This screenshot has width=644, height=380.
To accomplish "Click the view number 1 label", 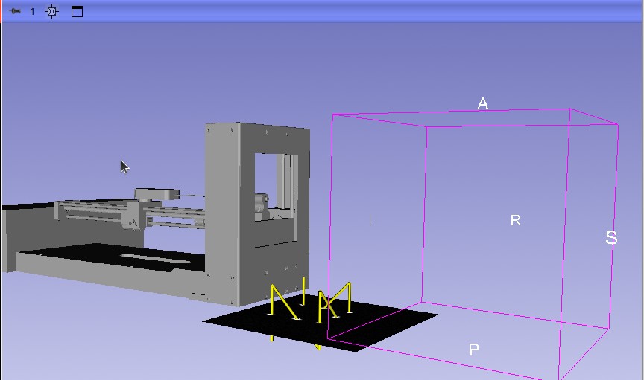I will pyautogui.click(x=33, y=11).
